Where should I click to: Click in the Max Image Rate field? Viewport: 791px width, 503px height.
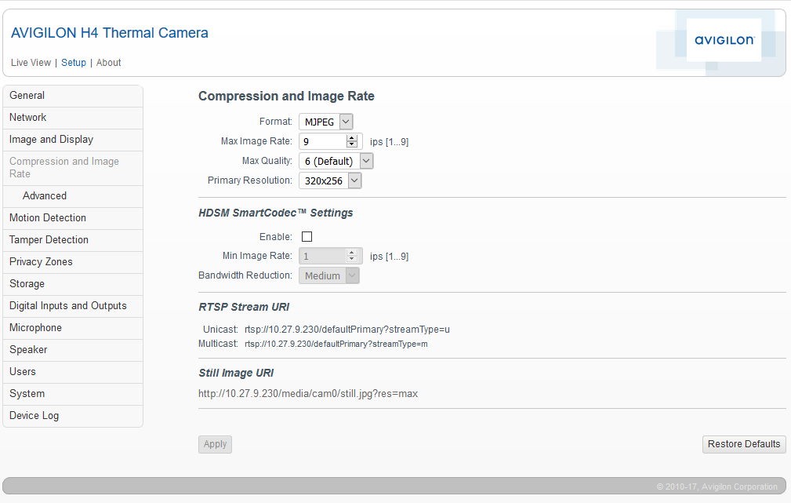click(322, 142)
